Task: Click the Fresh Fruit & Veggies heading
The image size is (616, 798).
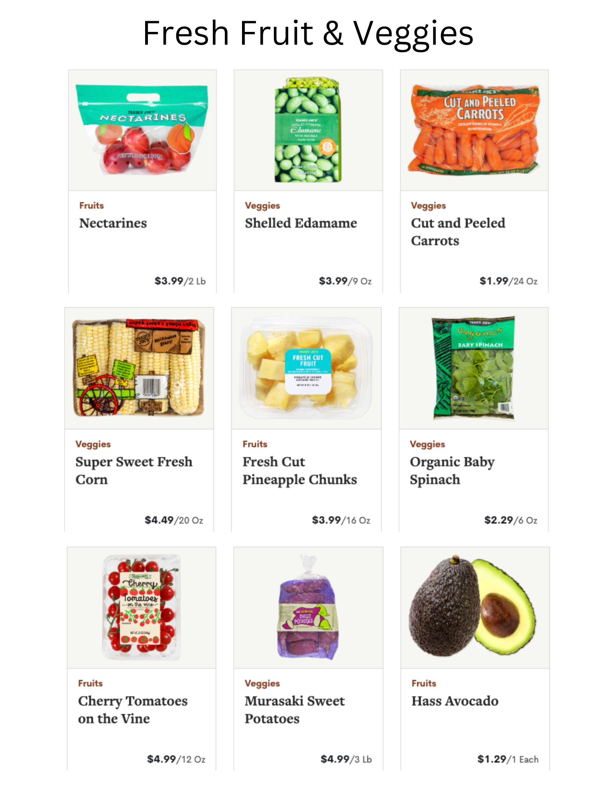Action: [308, 34]
